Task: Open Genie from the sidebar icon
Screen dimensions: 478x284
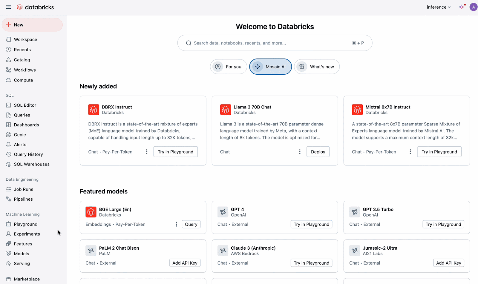Action: click(x=9, y=135)
